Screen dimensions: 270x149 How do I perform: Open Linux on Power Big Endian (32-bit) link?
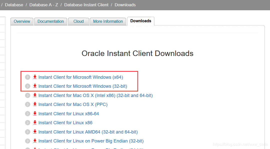(91, 141)
